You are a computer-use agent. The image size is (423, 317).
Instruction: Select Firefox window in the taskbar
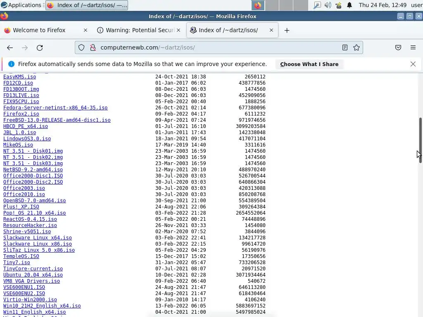[87, 5]
